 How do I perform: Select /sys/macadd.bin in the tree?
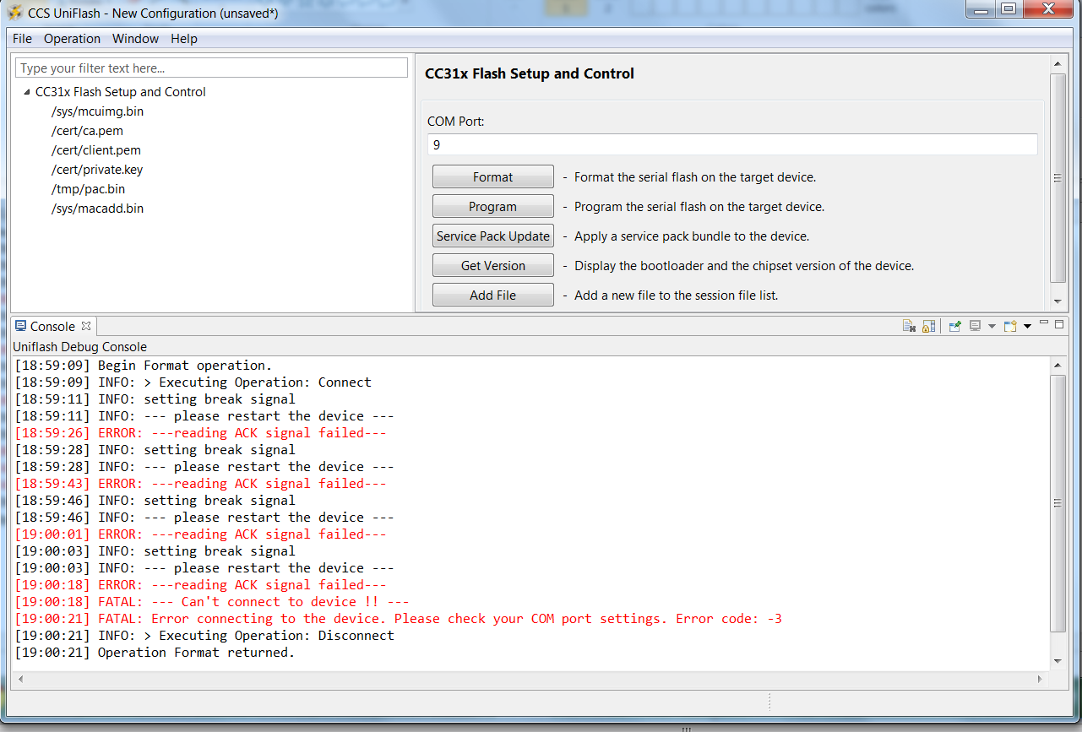97,209
